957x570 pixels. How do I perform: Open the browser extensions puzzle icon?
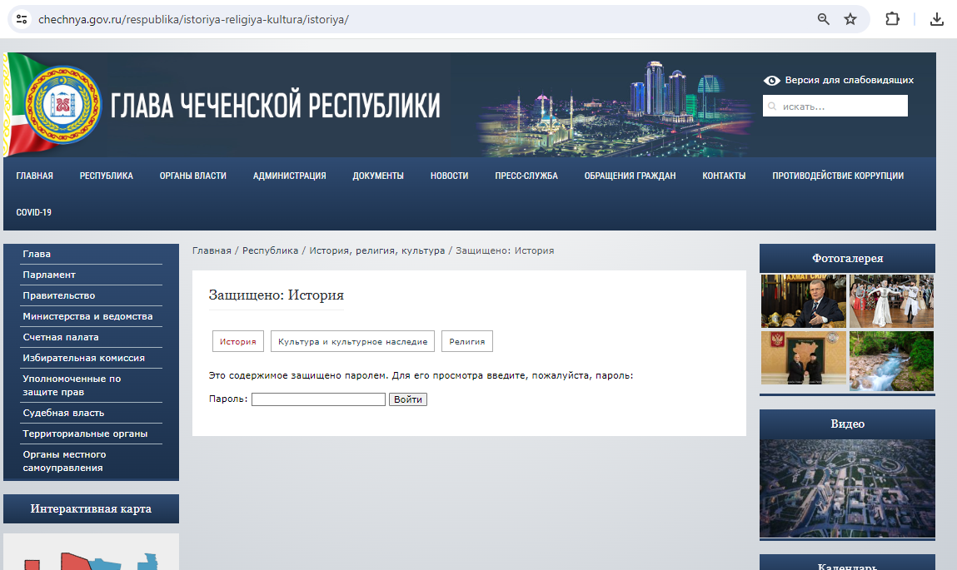tap(892, 18)
